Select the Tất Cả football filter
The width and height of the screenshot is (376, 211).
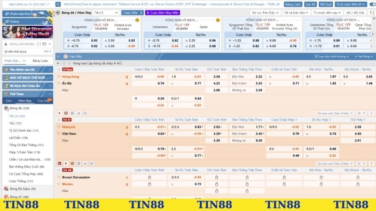(17, 116)
